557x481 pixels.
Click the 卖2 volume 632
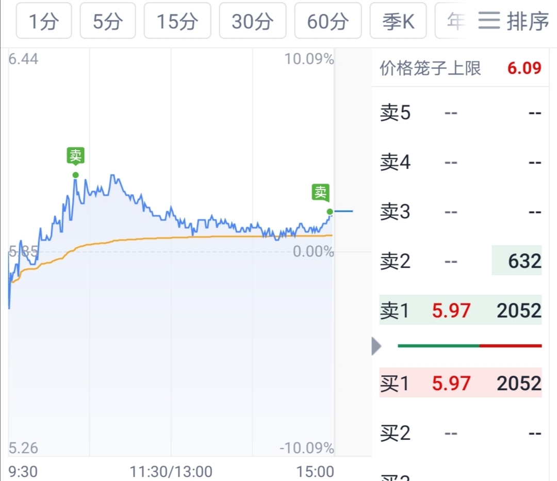(x=524, y=261)
